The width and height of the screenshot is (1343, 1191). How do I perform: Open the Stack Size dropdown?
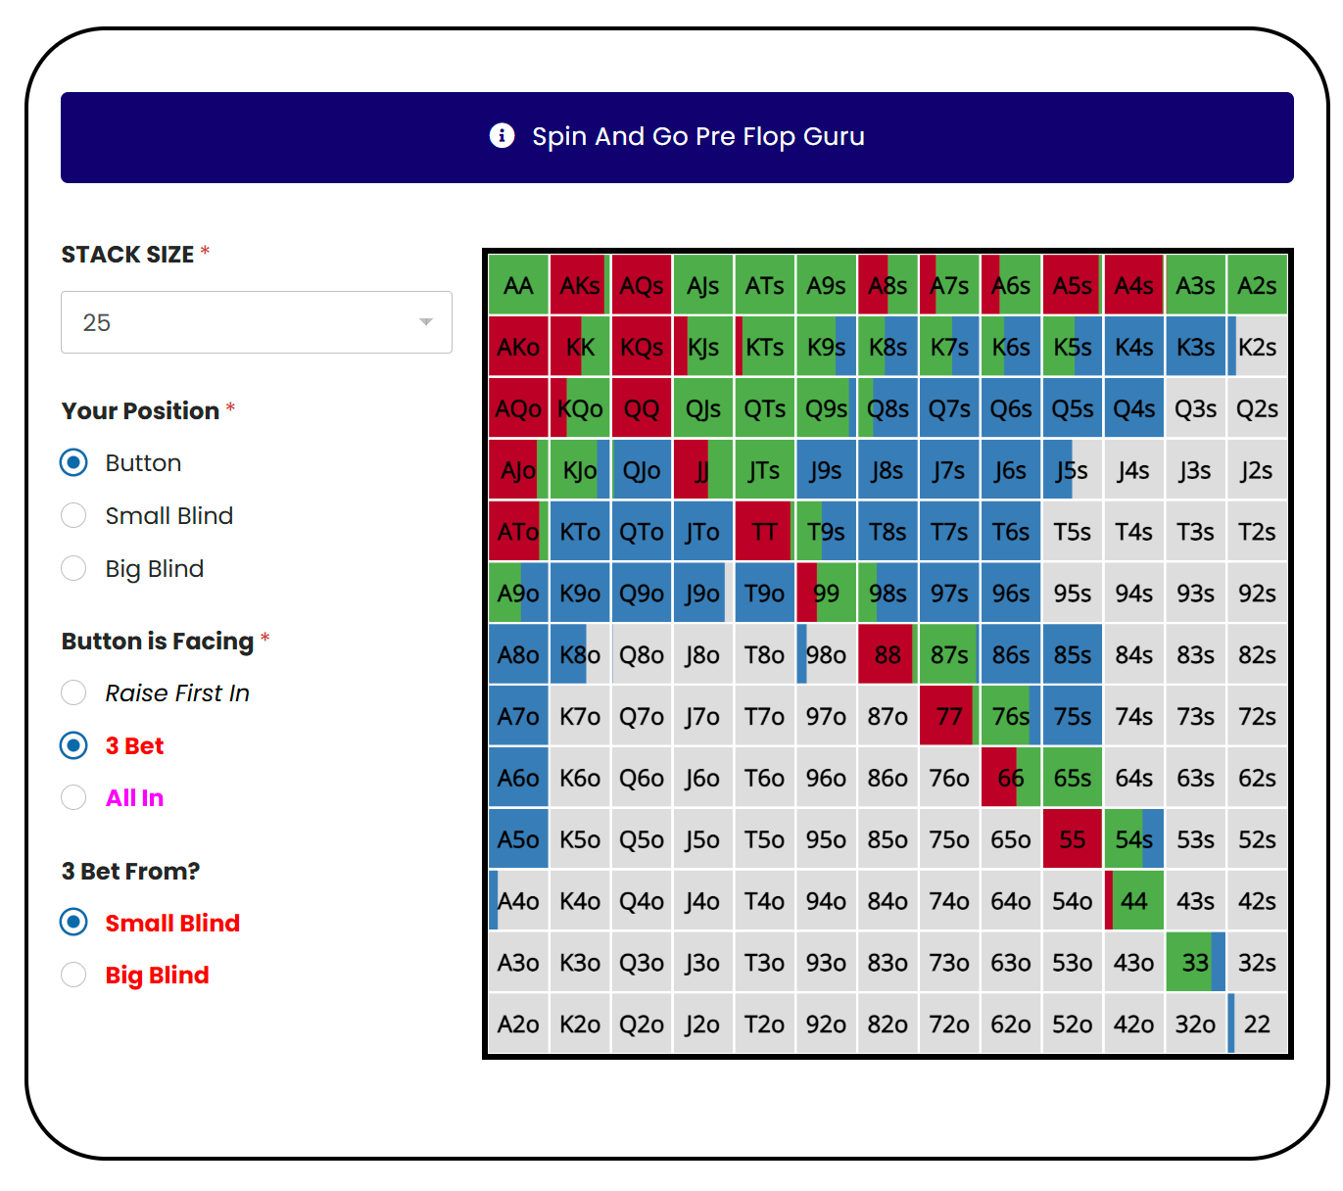coord(257,322)
